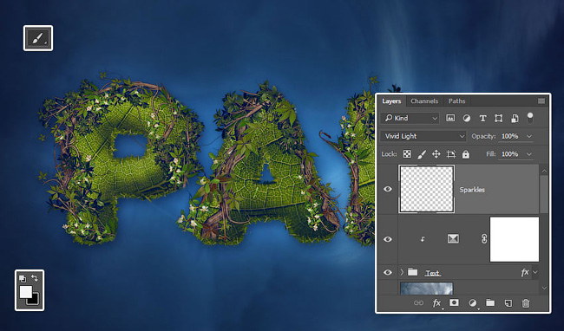Image resolution: width=564 pixels, height=331 pixels.
Task: Click the Opacity 100% value field
Action: (510, 136)
